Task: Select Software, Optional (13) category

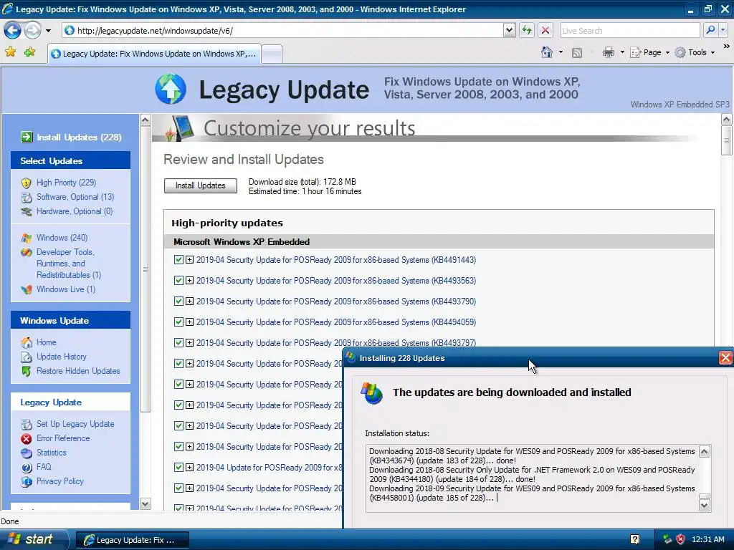Action: click(75, 197)
